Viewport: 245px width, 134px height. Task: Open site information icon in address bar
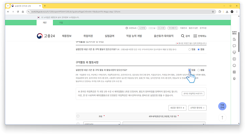pos(28,12)
